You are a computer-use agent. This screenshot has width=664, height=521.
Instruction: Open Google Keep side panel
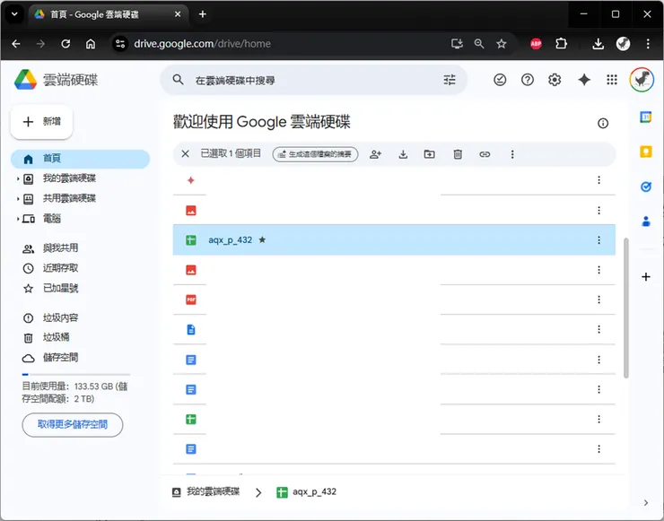coord(645,152)
